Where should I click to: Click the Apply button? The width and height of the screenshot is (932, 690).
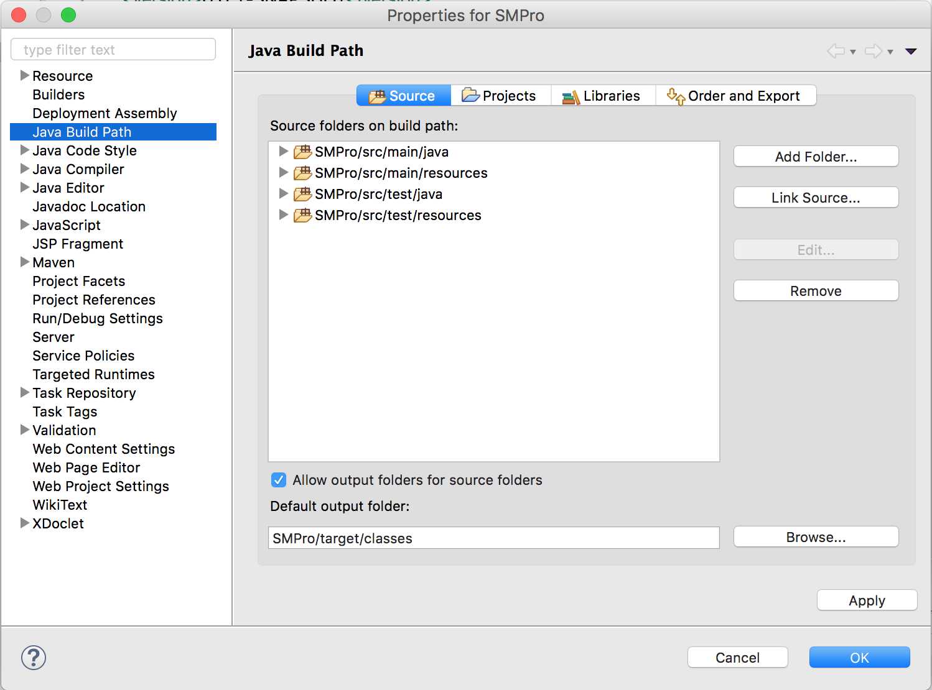tap(867, 600)
